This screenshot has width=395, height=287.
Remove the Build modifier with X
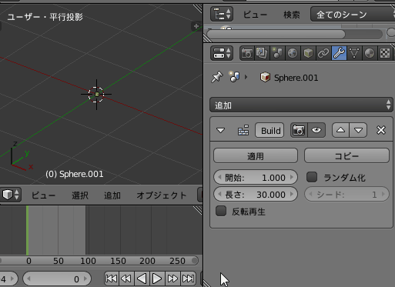[x=381, y=130]
